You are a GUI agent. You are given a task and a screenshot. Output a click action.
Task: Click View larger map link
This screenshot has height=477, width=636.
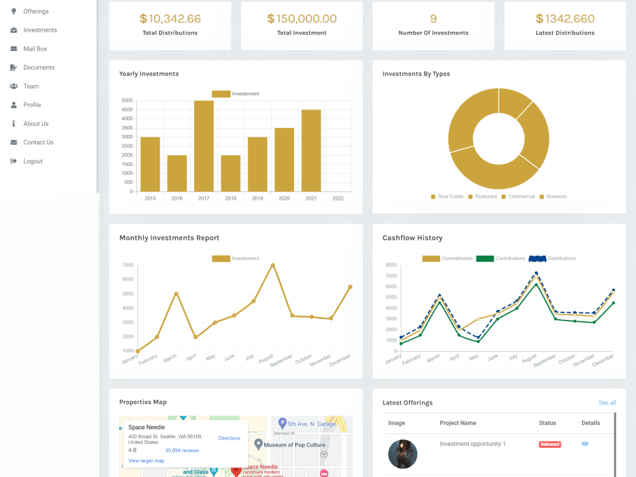click(146, 460)
